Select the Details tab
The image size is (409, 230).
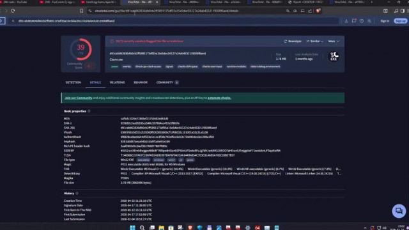tap(95, 82)
